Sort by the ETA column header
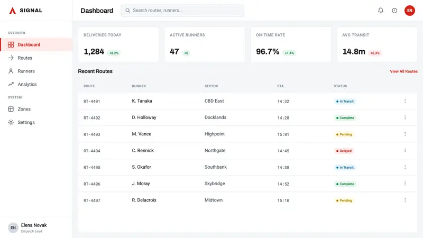 pos(280,86)
